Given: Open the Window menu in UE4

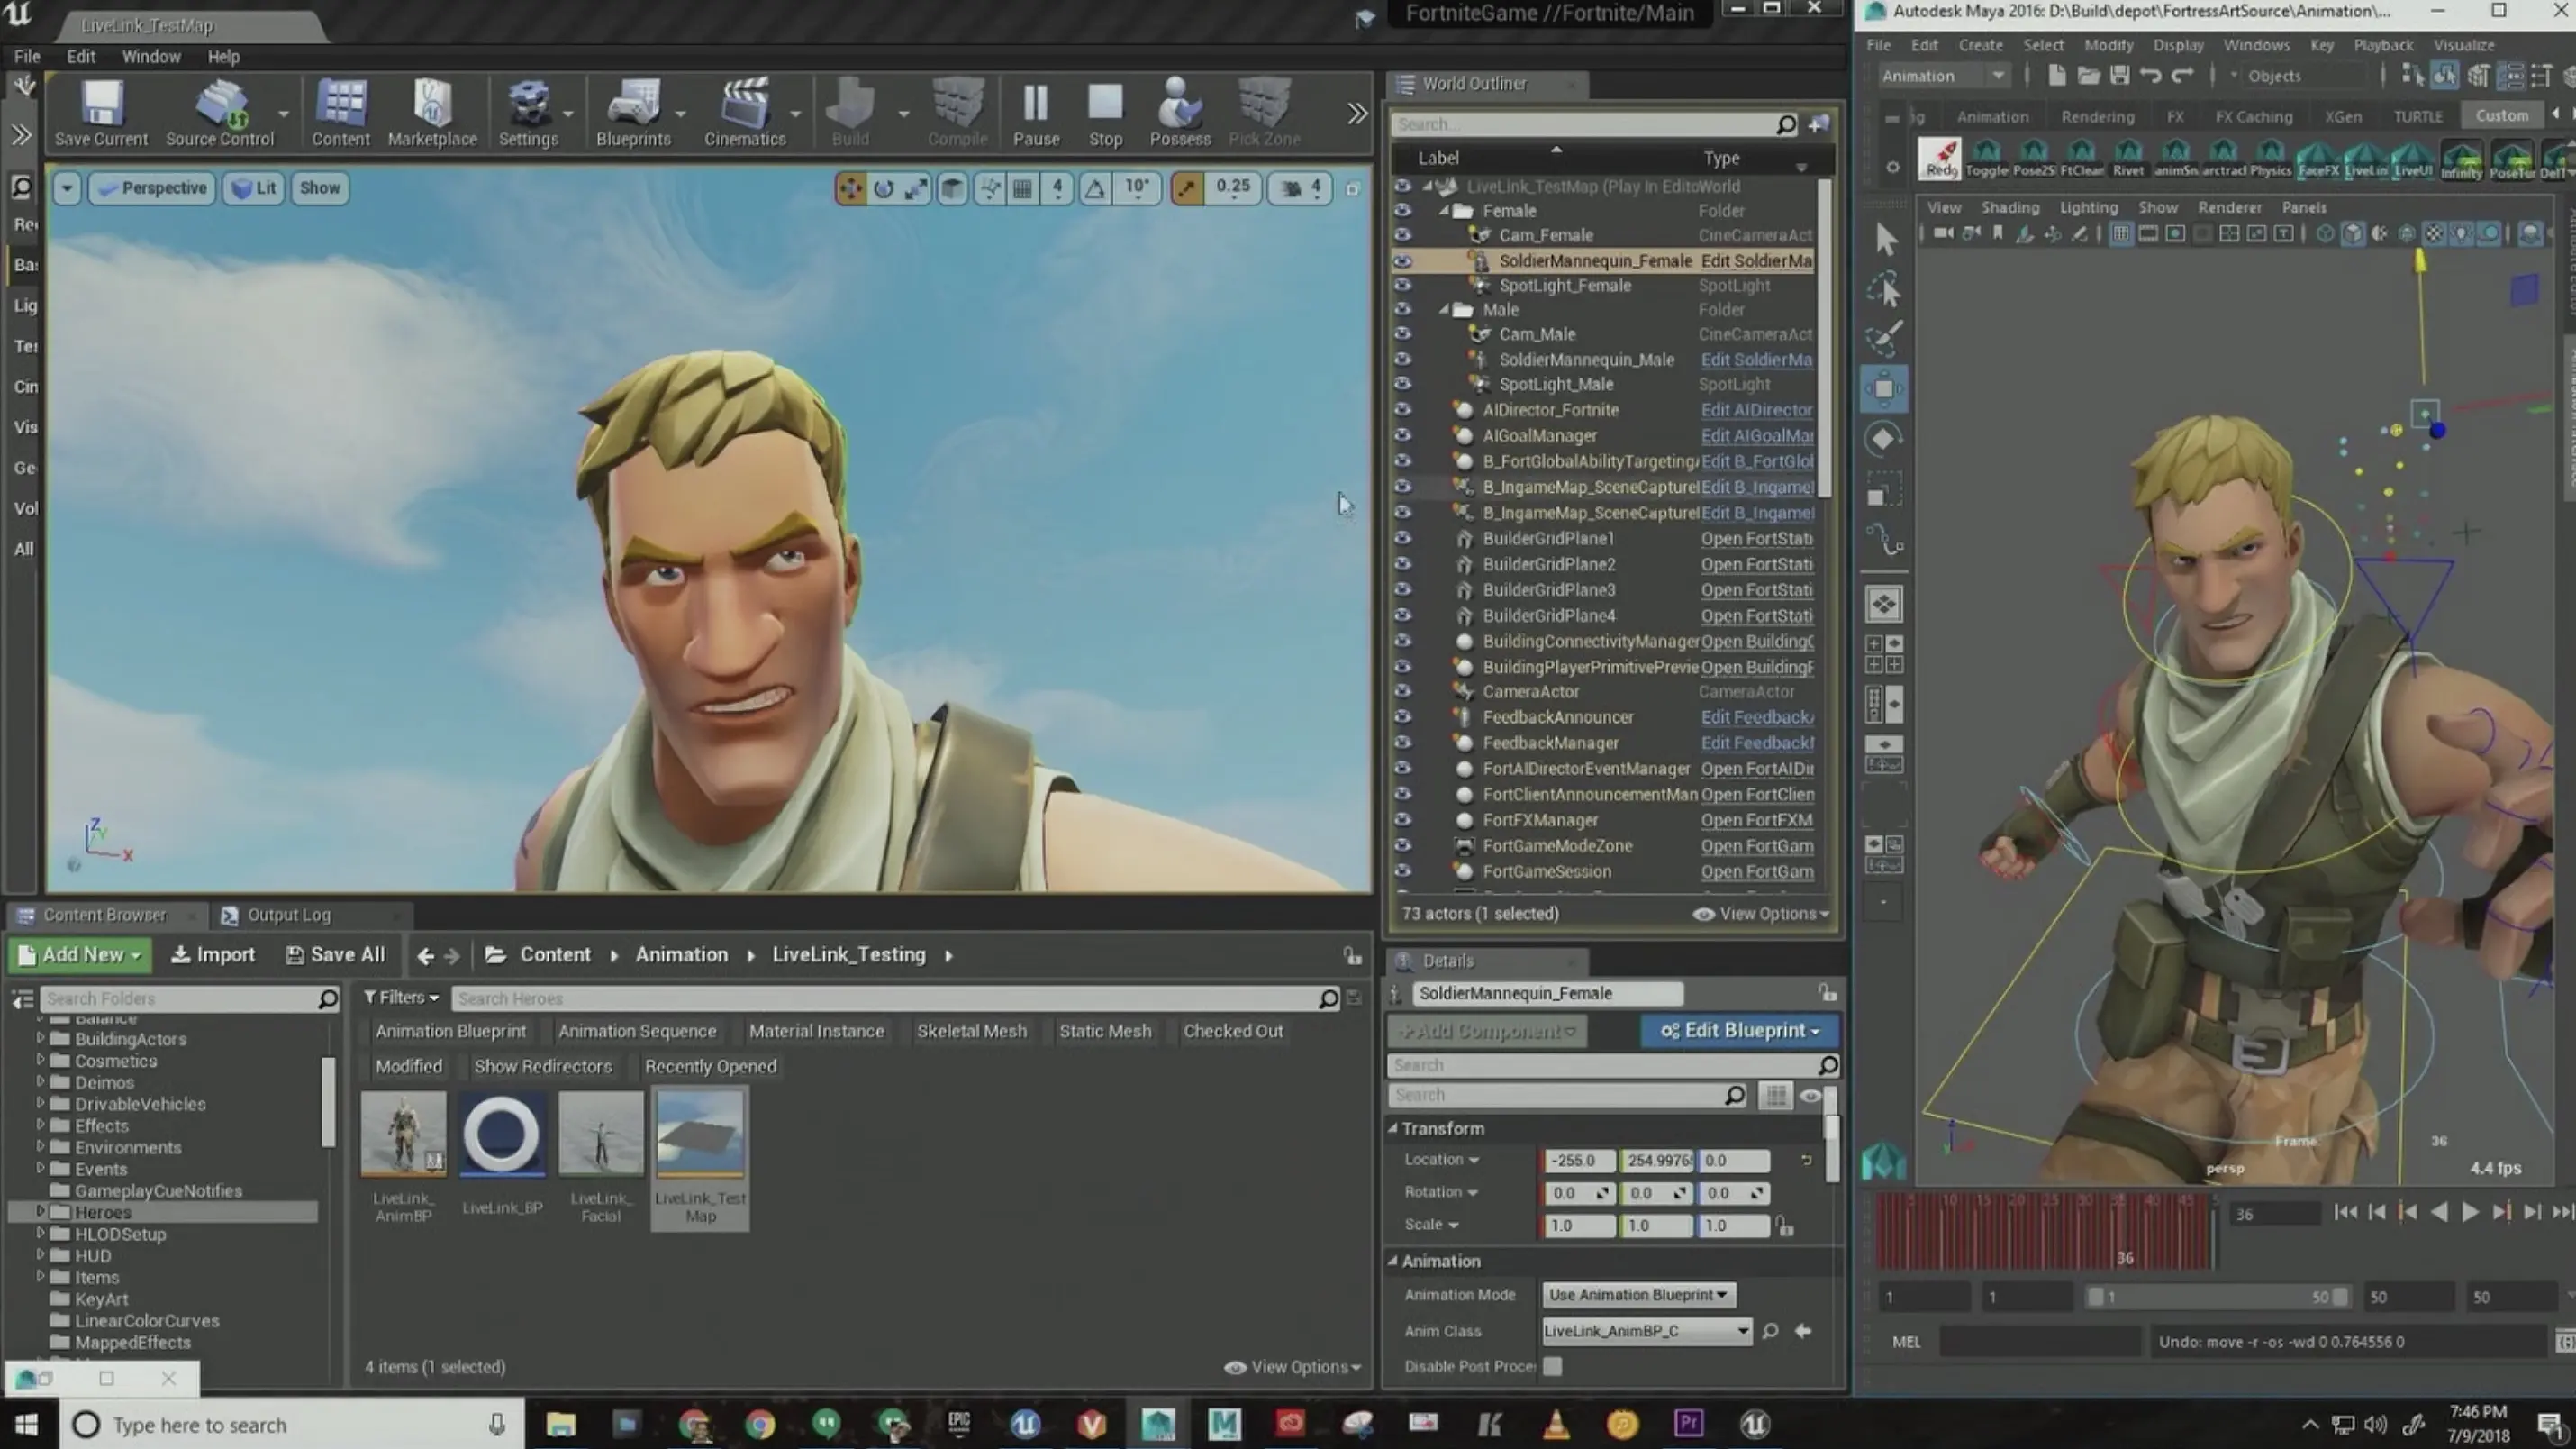Looking at the screenshot, I should 150,55.
